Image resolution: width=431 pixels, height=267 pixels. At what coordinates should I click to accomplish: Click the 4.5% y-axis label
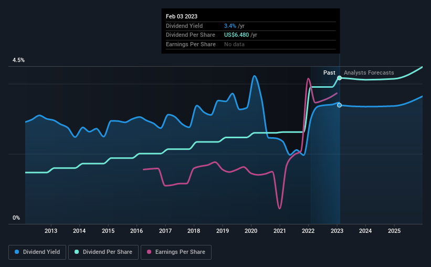18,60
